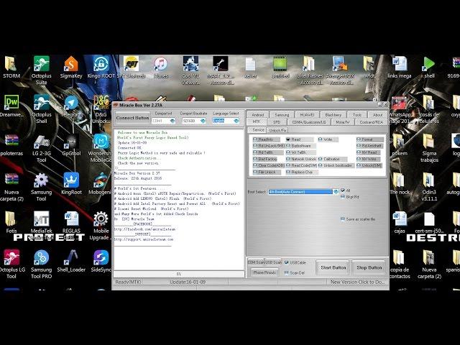This screenshot has width=460, height=345.
Task: Click the Ready(MTK) status bar entry
Action: tap(129, 282)
